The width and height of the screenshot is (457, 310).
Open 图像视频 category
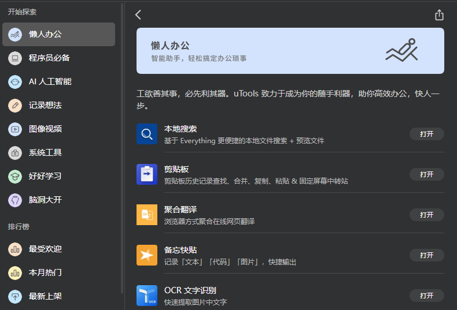pos(58,129)
